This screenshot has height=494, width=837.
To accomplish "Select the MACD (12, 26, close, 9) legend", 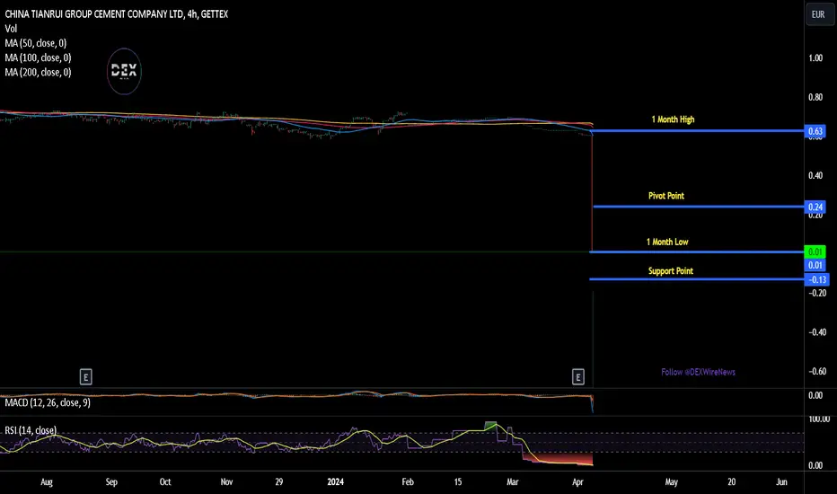I will click(48, 402).
